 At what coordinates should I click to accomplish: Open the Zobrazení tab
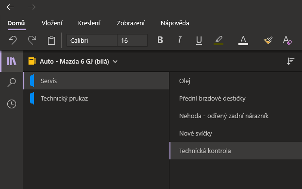point(131,23)
